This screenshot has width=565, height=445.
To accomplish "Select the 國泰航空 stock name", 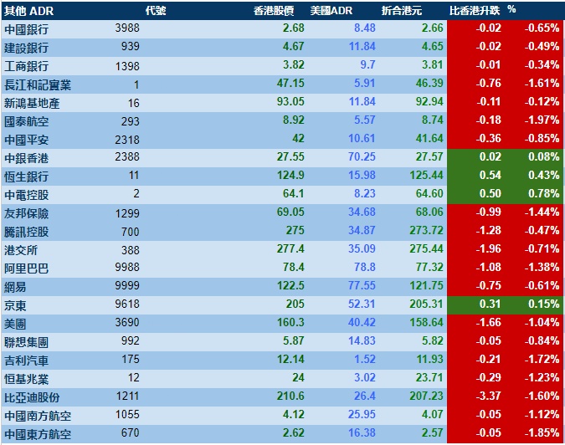I will 26,121.
